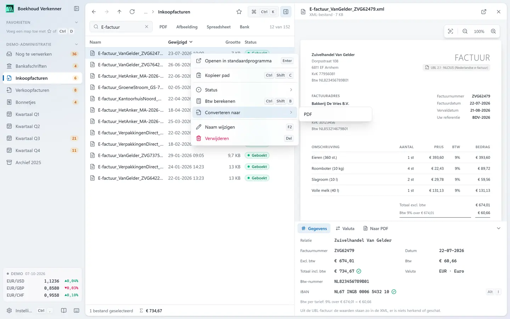
Task: Clear the E-factuur search field
Action: click(x=147, y=27)
